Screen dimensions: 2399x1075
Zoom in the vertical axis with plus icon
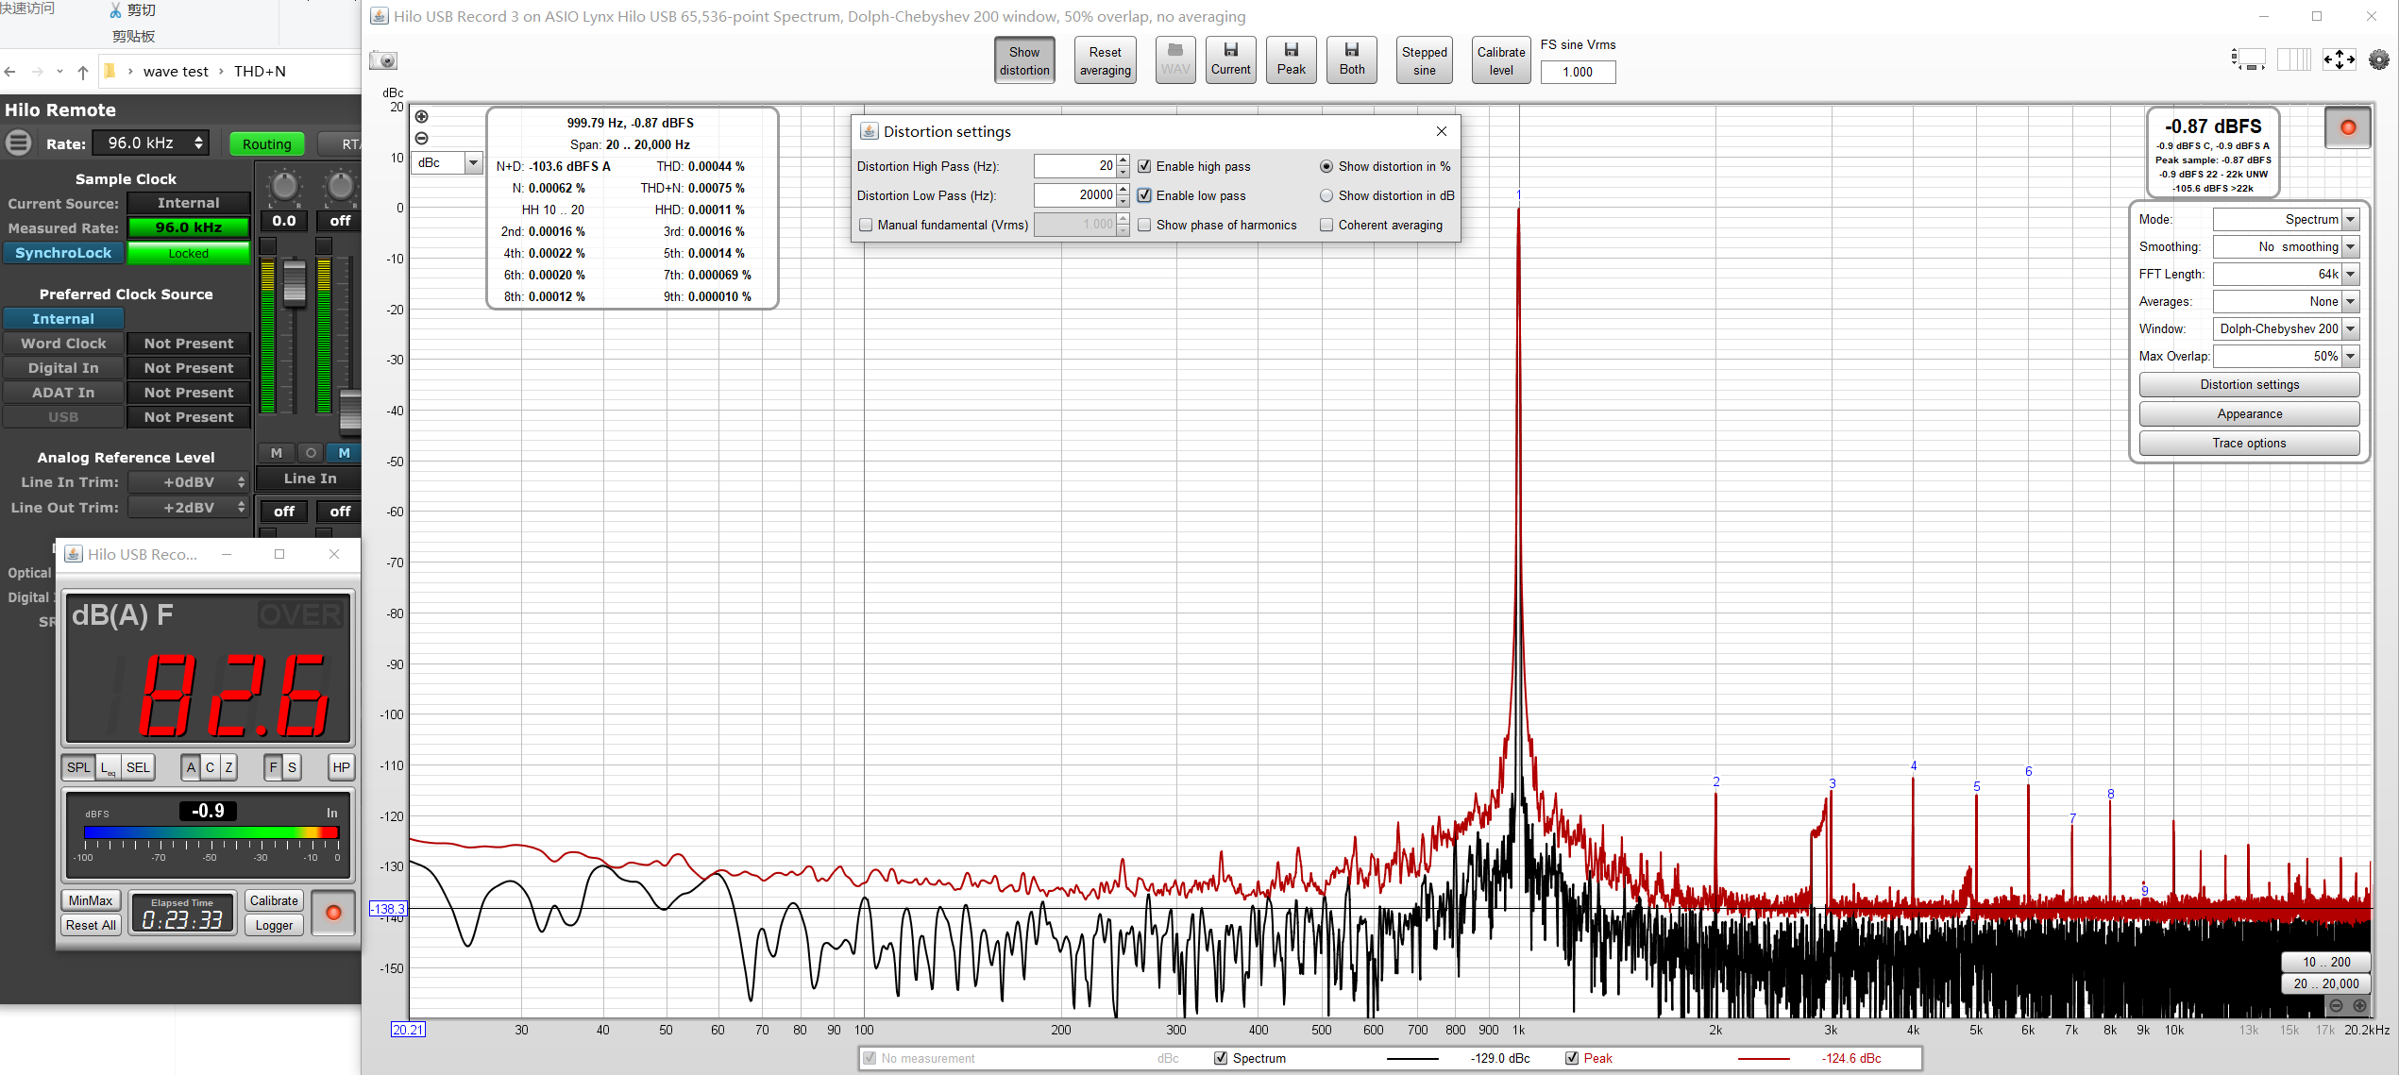pyautogui.click(x=422, y=117)
